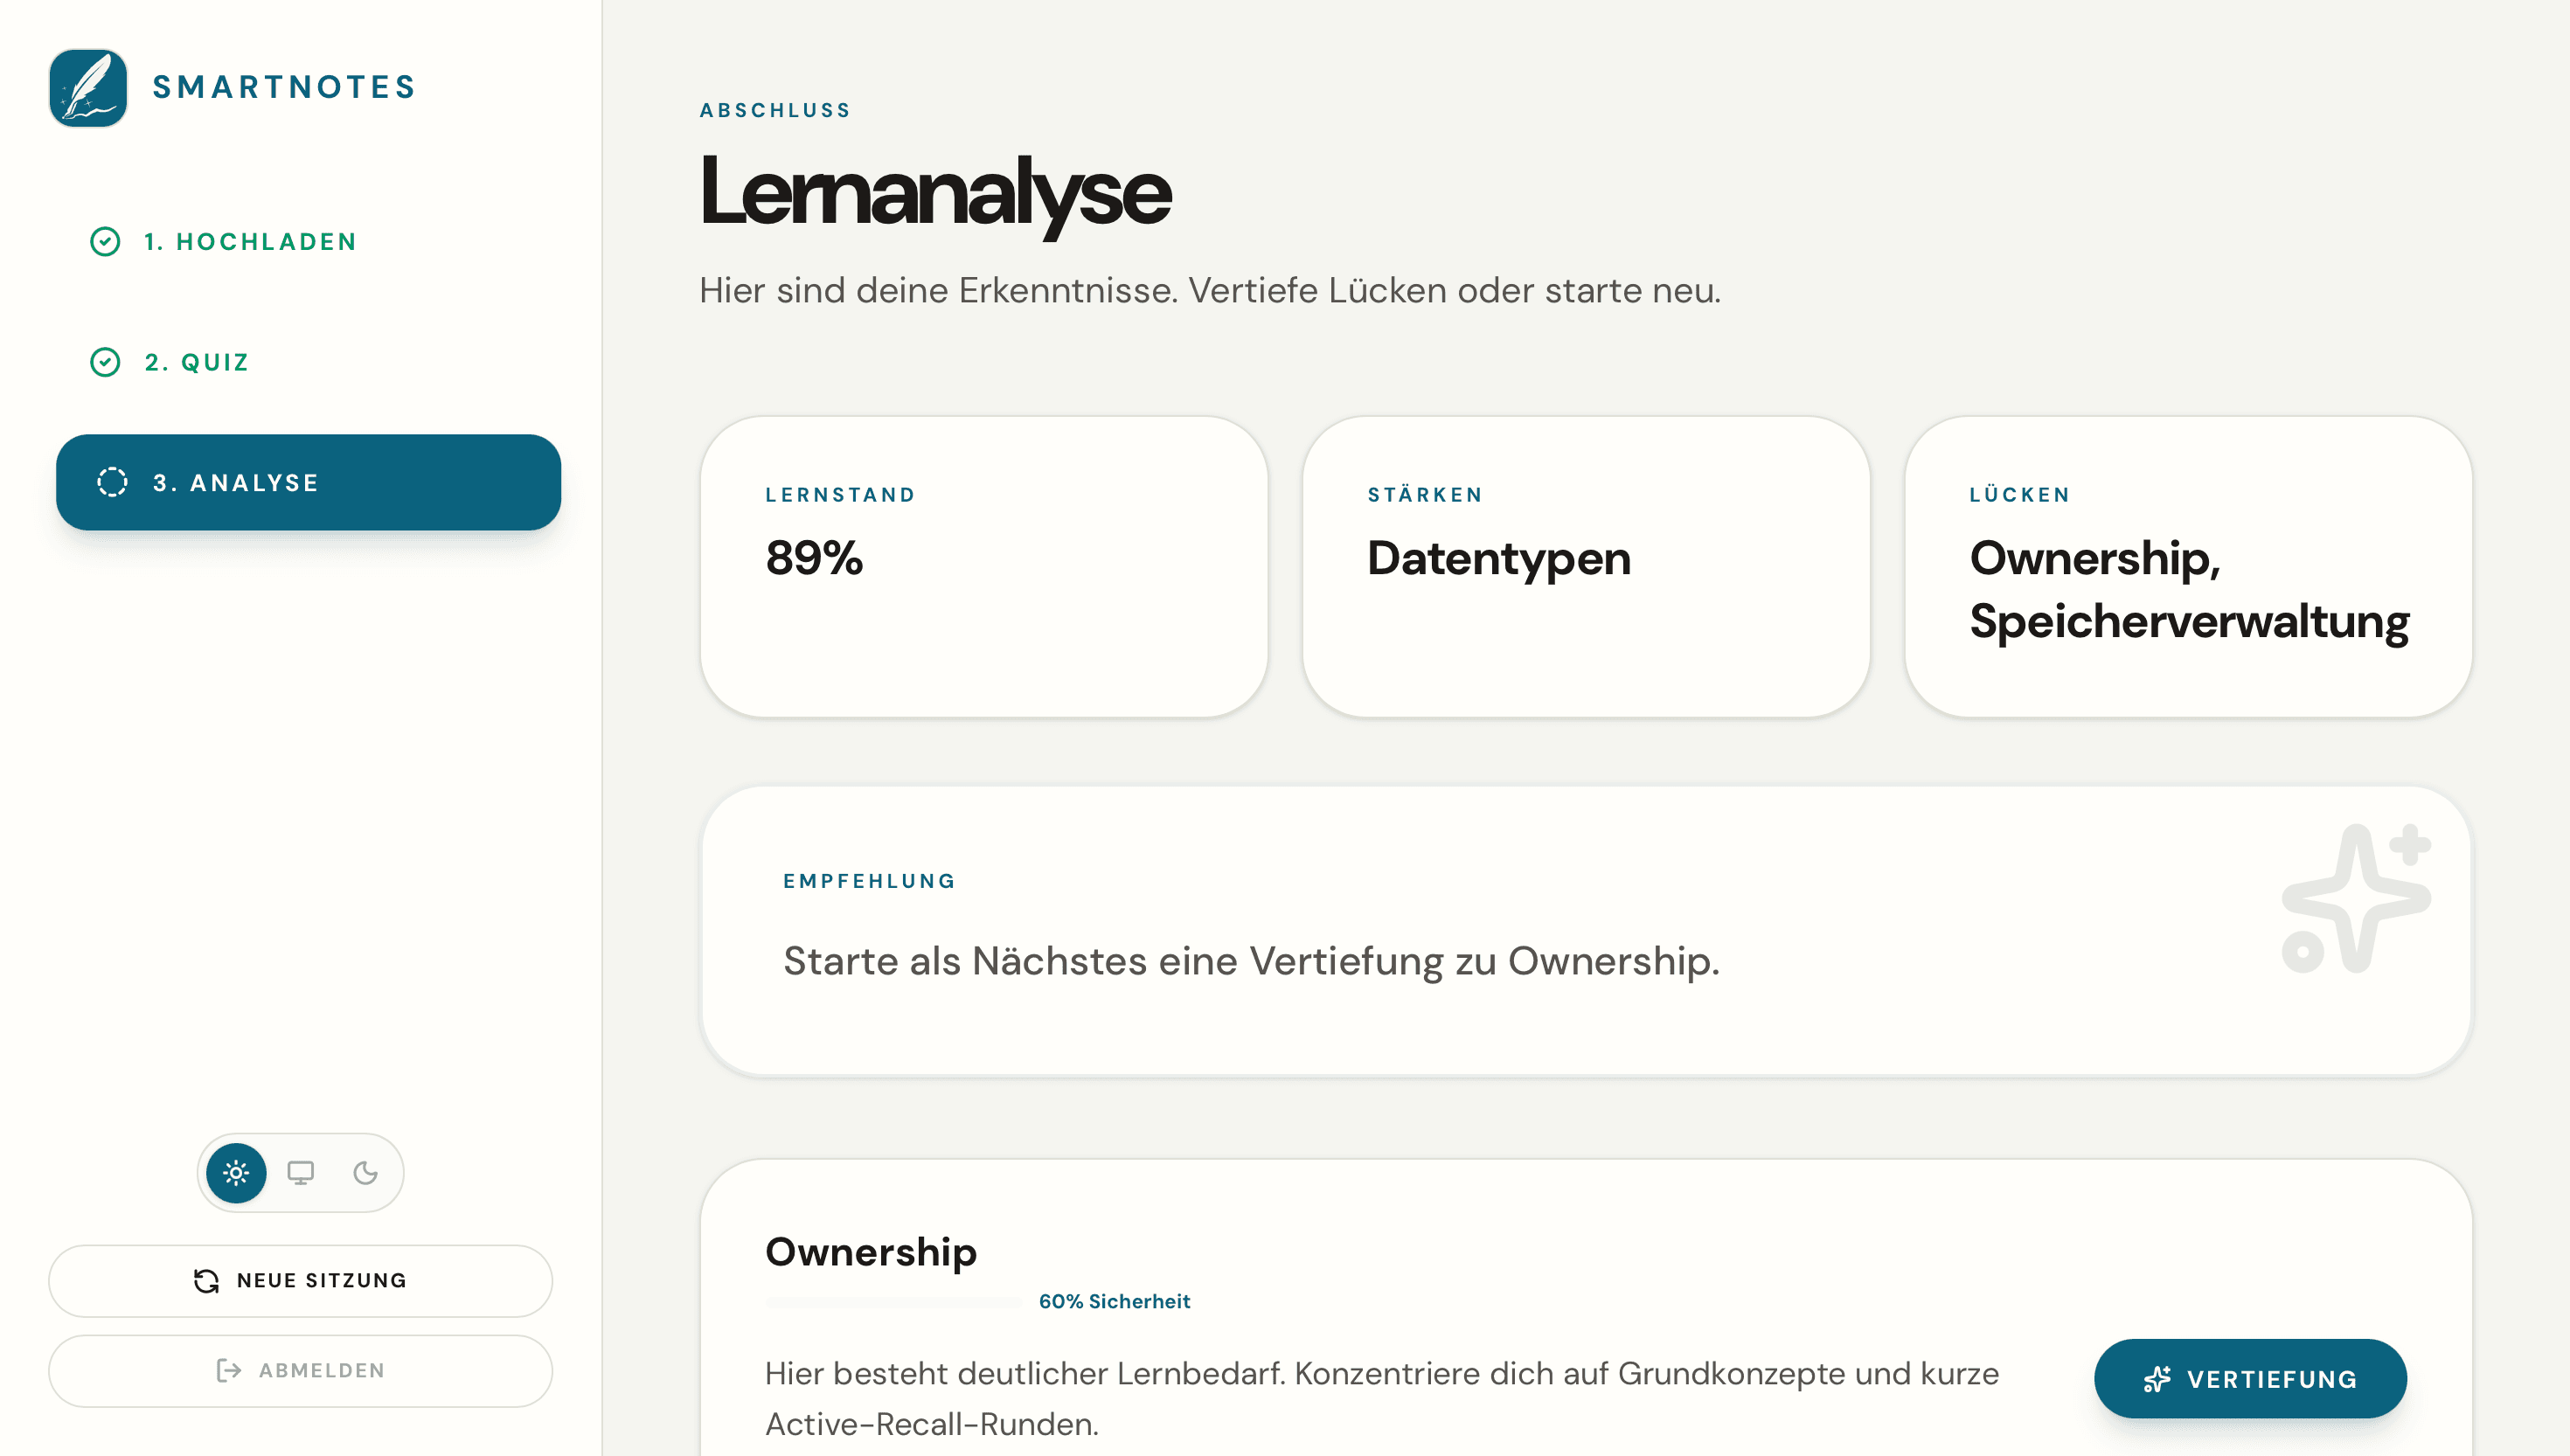Switch to light theme with sun toggle
2570x1456 pixels.
click(x=236, y=1173)
